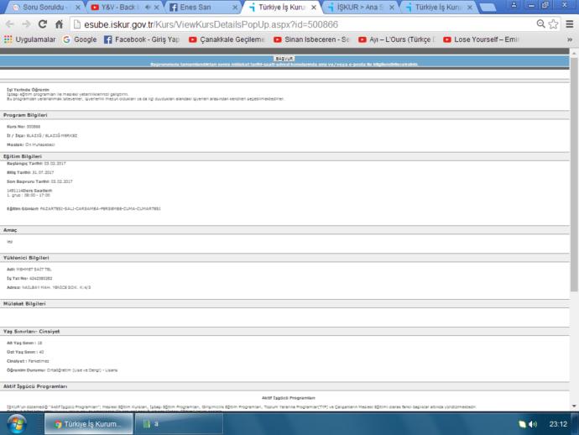Click the speaker volume tray icon
Viewport: 579px width, 435px height.
pos(533,424)
